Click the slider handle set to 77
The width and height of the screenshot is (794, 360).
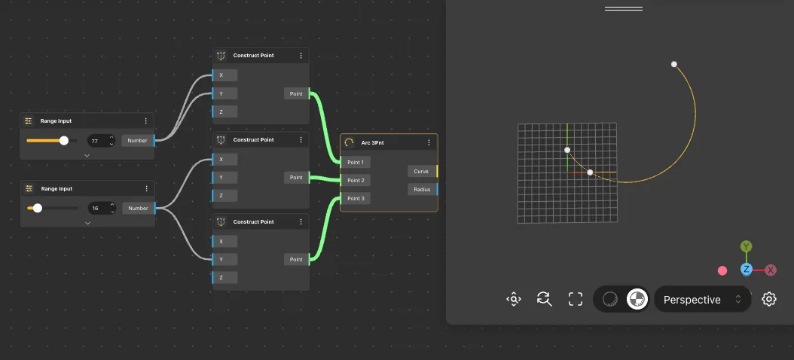64,140
